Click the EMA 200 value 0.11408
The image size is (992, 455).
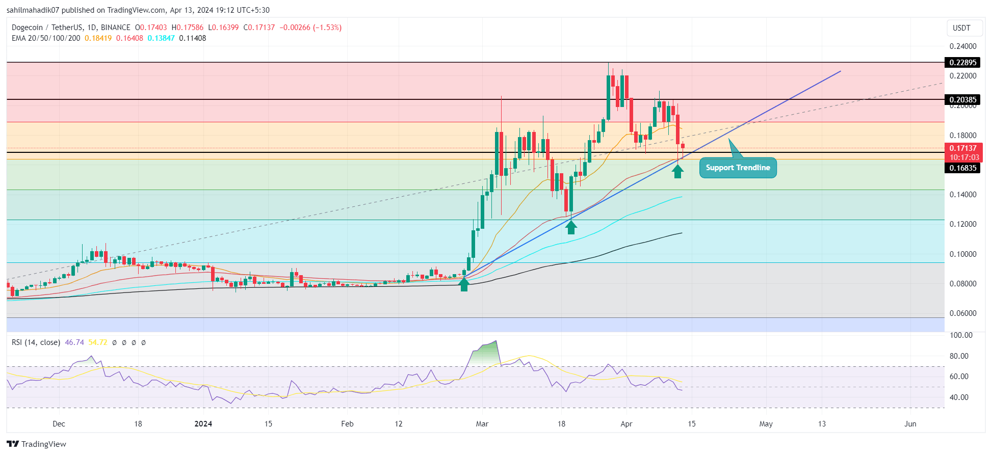[x=193, y=38]
